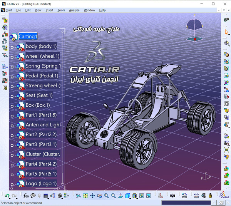Click the Fit All In icon

(x=85, y=196)
